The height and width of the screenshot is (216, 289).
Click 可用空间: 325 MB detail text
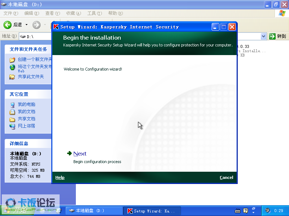point(27,170)
